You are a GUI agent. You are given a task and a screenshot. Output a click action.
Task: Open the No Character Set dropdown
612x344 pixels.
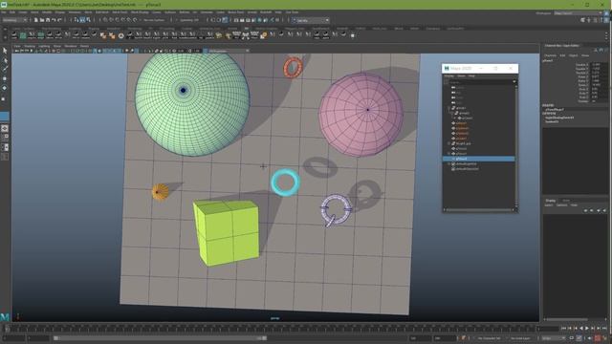(x=489, y=338)
